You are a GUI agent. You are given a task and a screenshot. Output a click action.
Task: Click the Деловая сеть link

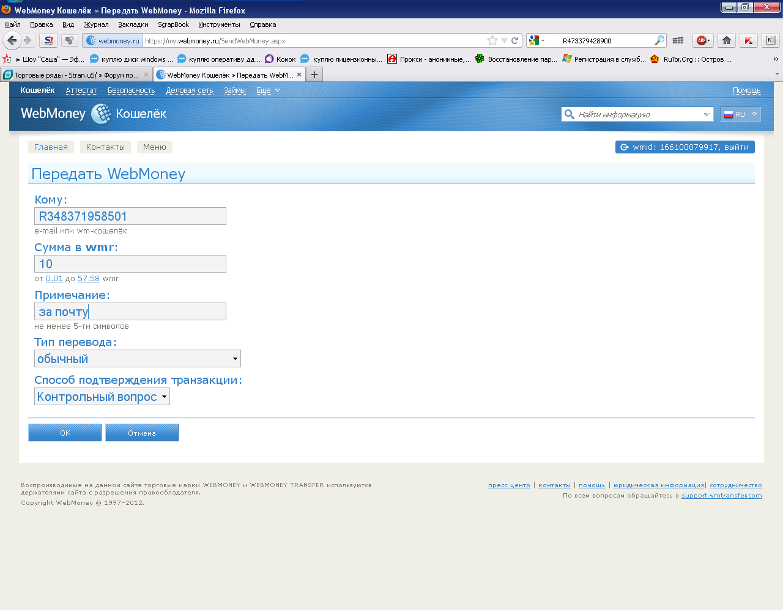[190, 90]
